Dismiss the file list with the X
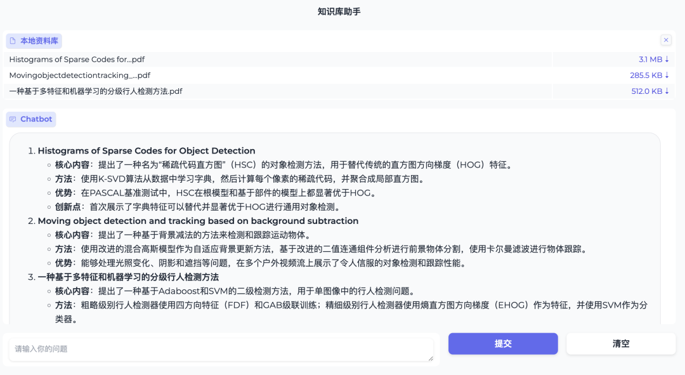 [x=666, y=39]
